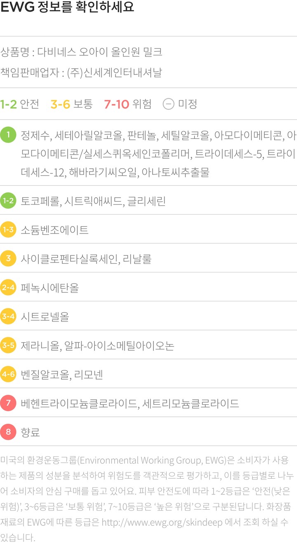
Task: Click the yellow 1-3 grade badge
Action: pos(8,230)
